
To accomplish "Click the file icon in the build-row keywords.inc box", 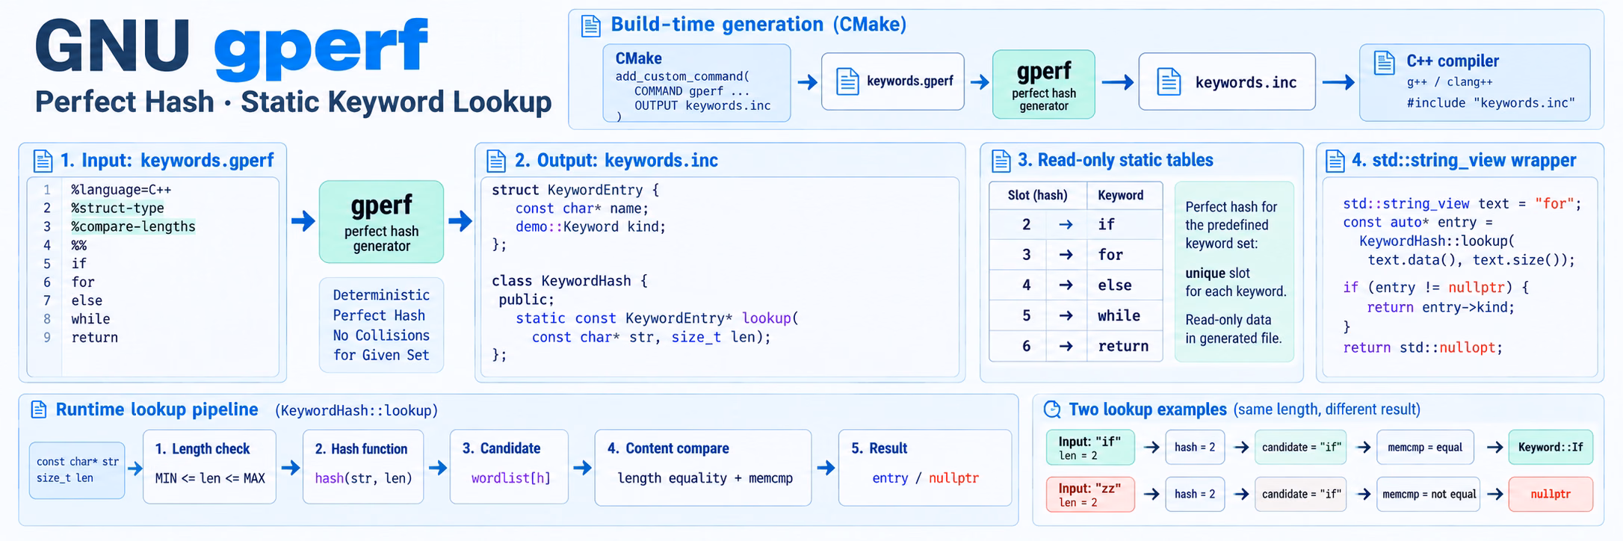I will 1169,81.
